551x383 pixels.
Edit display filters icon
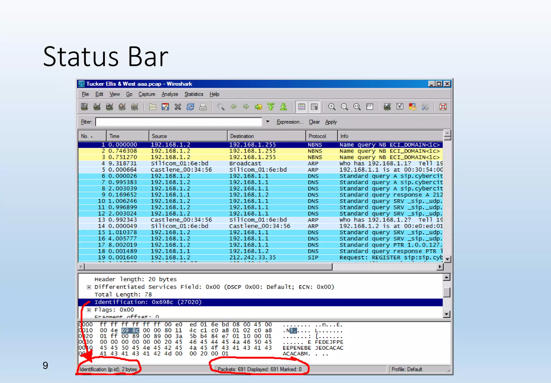tap(400, 107)
